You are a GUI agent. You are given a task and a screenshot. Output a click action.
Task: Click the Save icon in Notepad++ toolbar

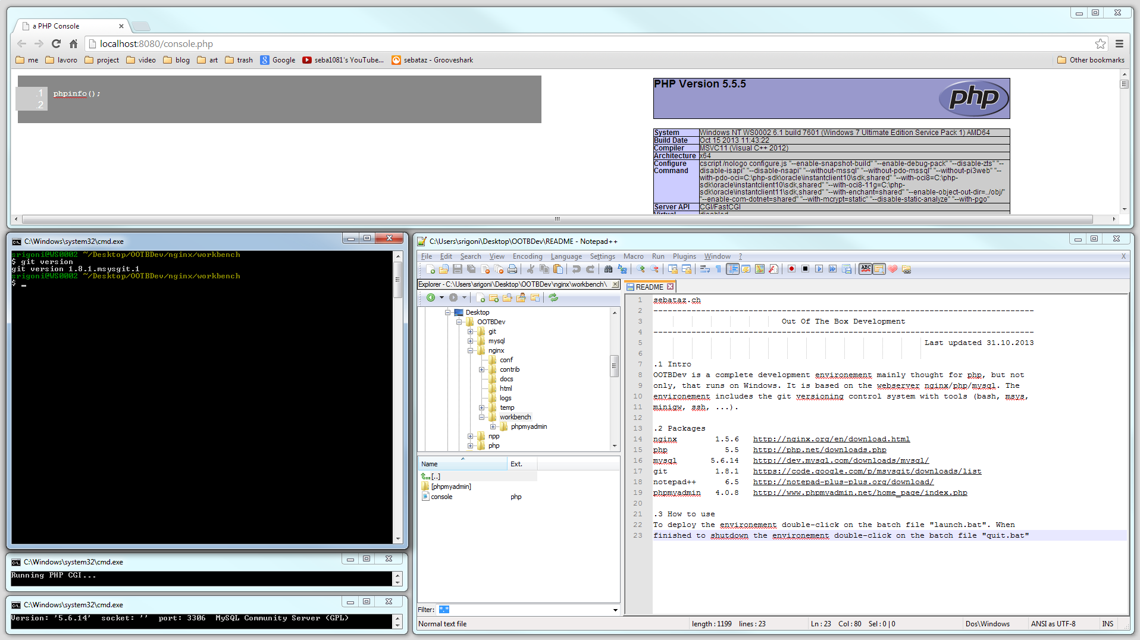click(x=457, y=269)
